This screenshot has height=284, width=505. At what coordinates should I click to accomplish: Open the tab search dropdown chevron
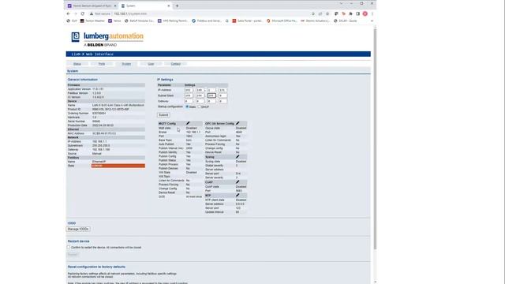341,3
